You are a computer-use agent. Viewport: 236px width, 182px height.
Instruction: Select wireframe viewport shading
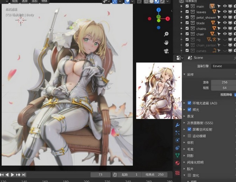[146, 1]
